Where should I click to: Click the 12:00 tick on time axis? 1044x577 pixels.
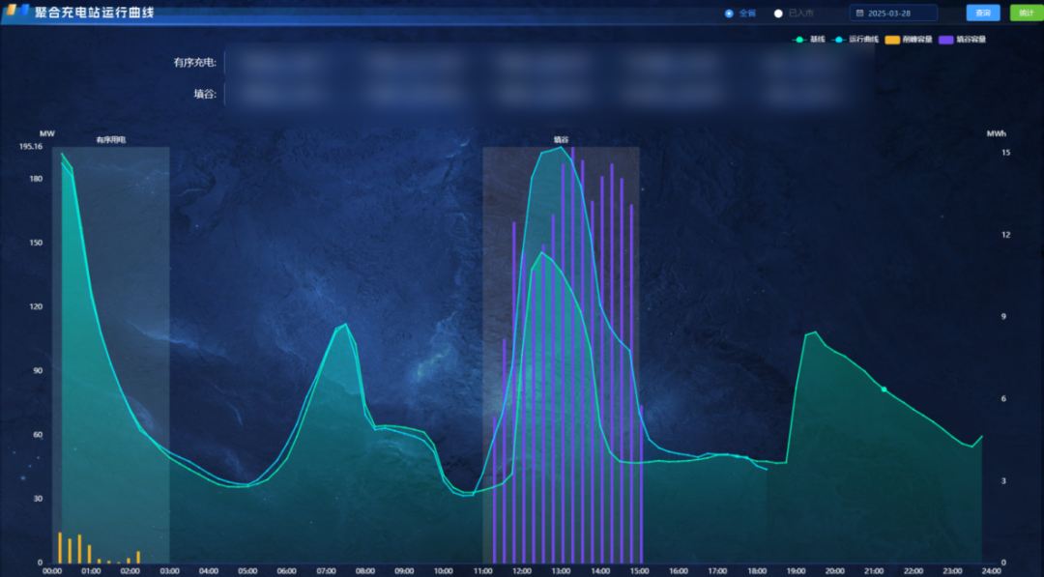tap(522, 571)
